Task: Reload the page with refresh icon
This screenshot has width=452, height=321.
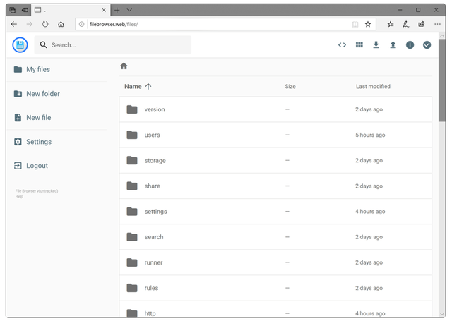Action: pos(45,24)
